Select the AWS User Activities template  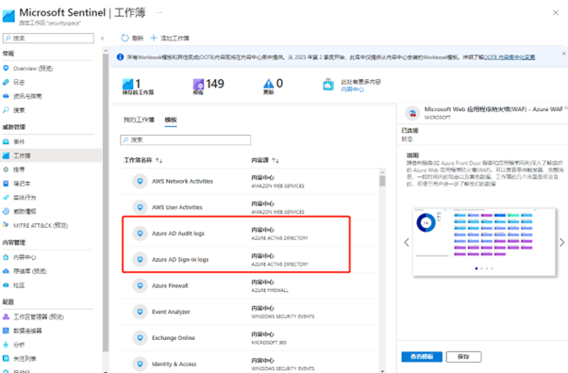click(250, 207)
